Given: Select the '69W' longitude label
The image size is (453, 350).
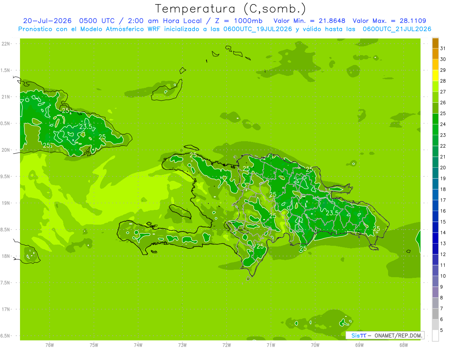Looking at the screenshot, I should [x=359, y=345].
